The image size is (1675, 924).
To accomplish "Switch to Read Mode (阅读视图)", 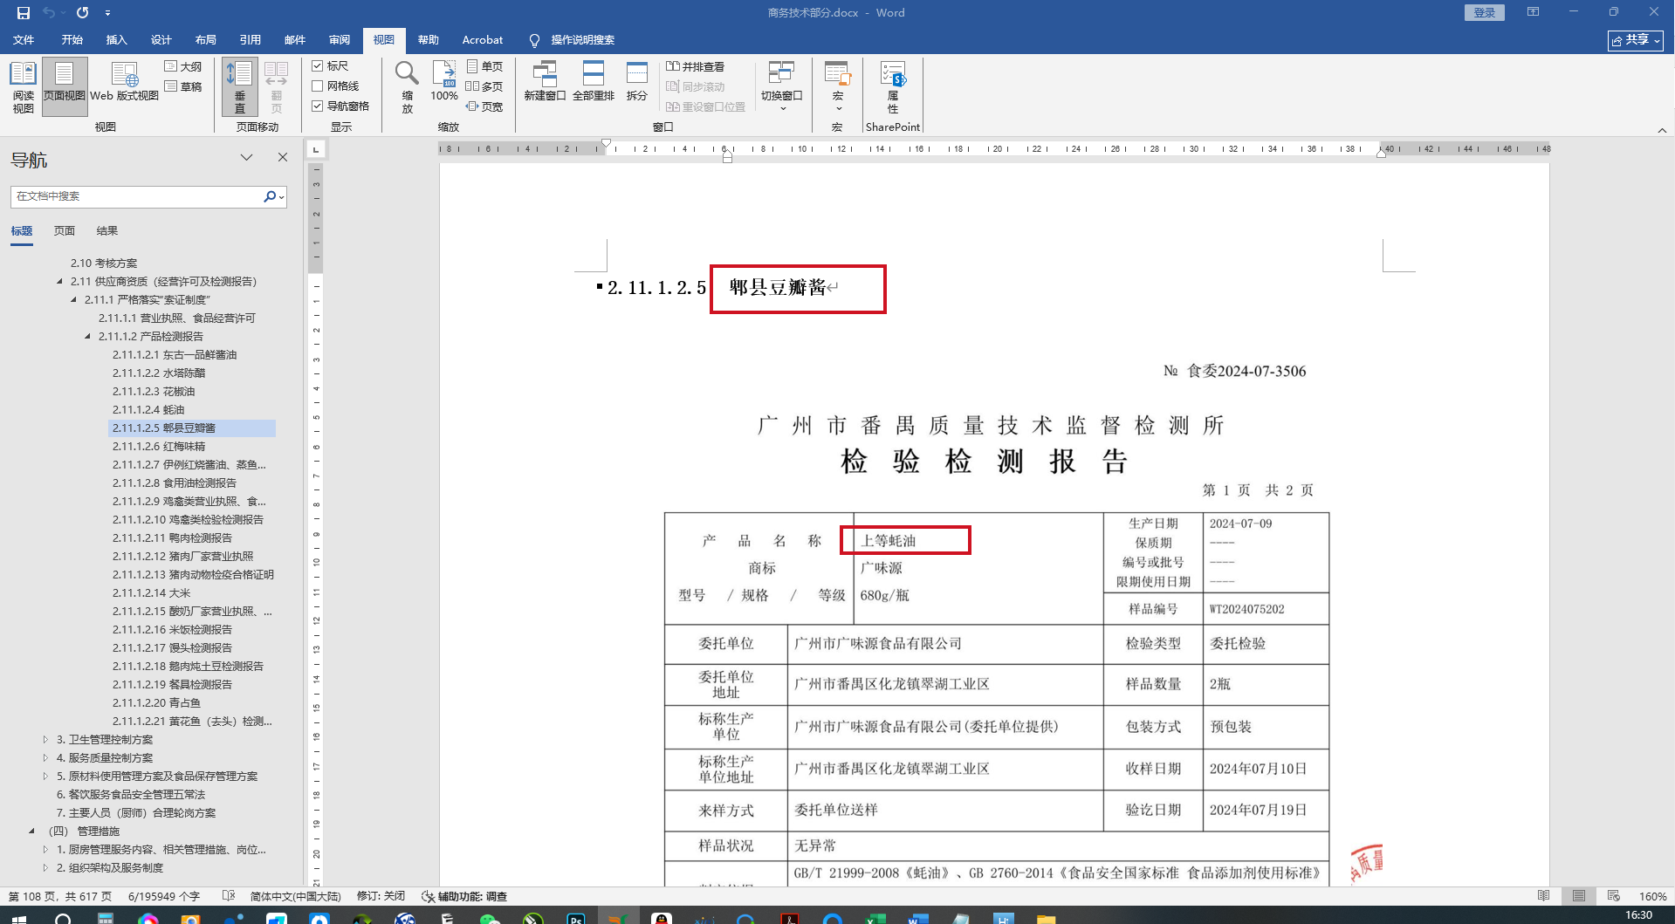I will pyautogui.click(x=24, y=87).
